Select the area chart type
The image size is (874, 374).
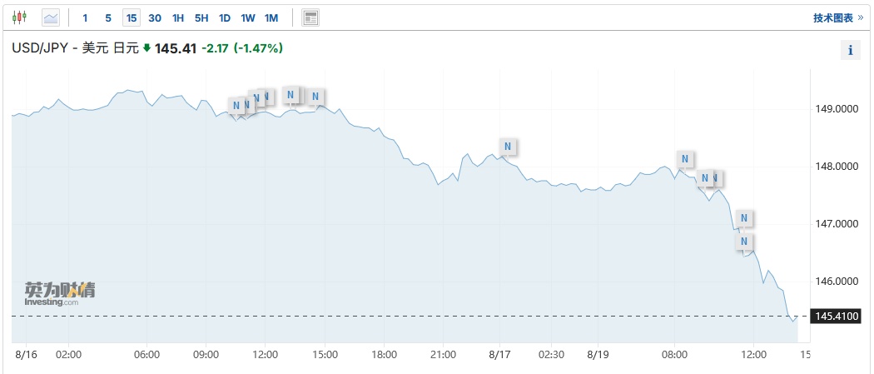pos(51,17)
